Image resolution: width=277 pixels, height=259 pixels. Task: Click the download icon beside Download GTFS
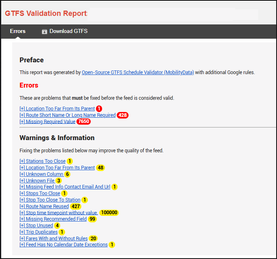pos(44,31)
